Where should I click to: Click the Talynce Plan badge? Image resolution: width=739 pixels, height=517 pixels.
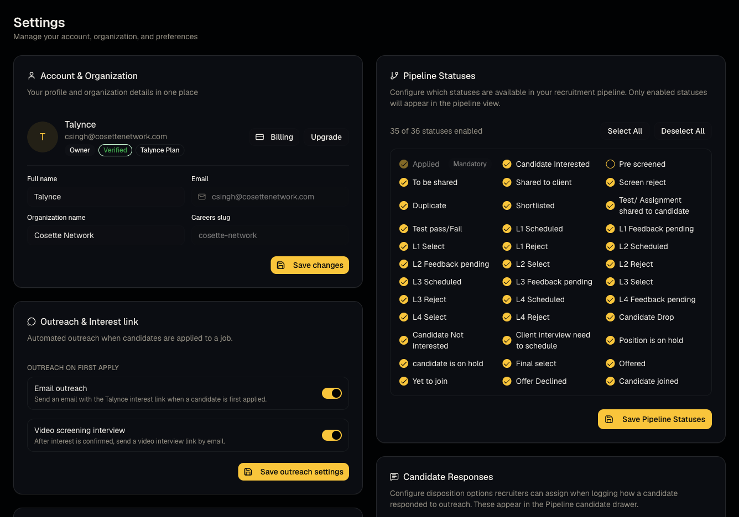tap(160, 150)
